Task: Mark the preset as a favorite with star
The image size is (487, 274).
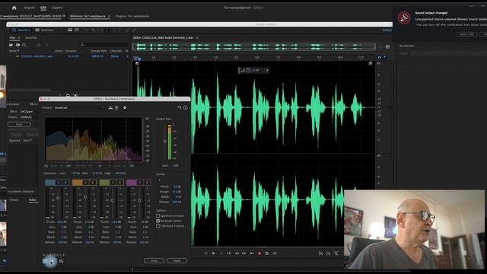Action: (125, 108)
